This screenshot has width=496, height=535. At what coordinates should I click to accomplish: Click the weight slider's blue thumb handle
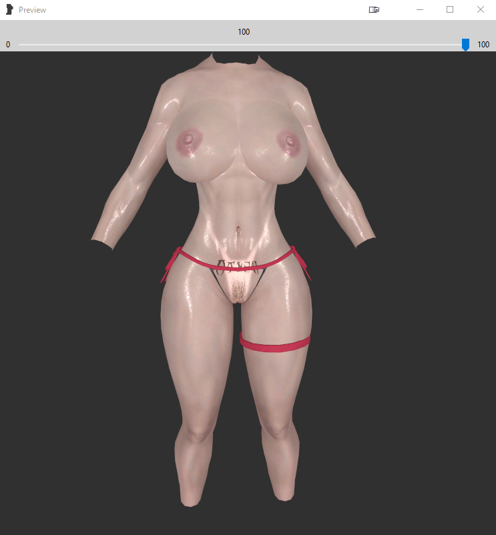[x=465, y=45]
